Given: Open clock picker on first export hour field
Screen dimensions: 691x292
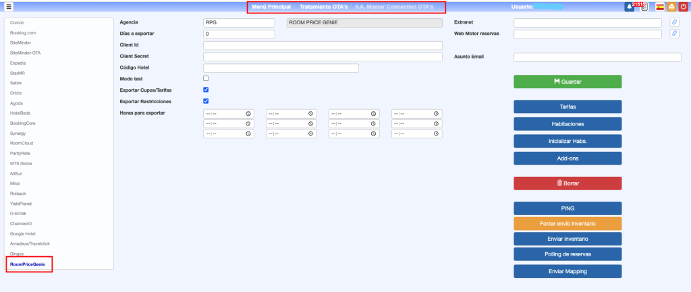Looking at the screenshot, I should pyautogui.click(x=248, y=113).
